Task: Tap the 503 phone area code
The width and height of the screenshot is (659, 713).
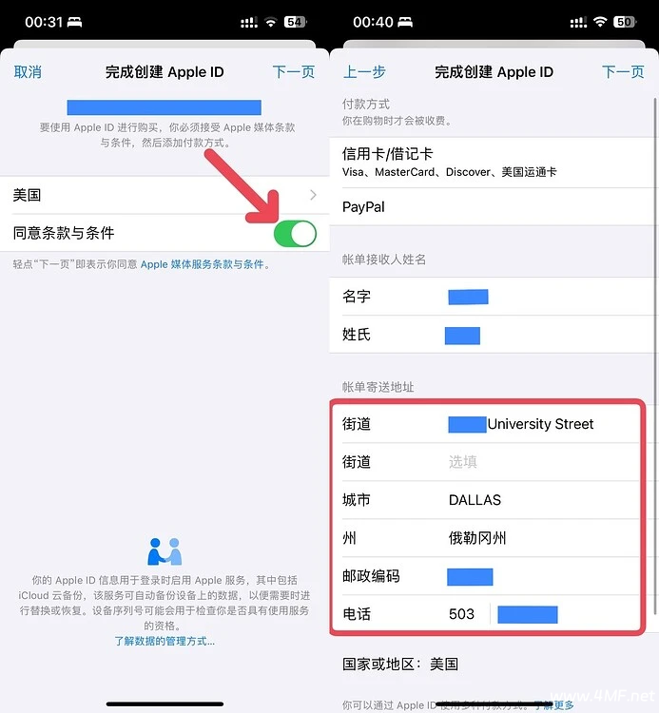Action: [461, 614]
